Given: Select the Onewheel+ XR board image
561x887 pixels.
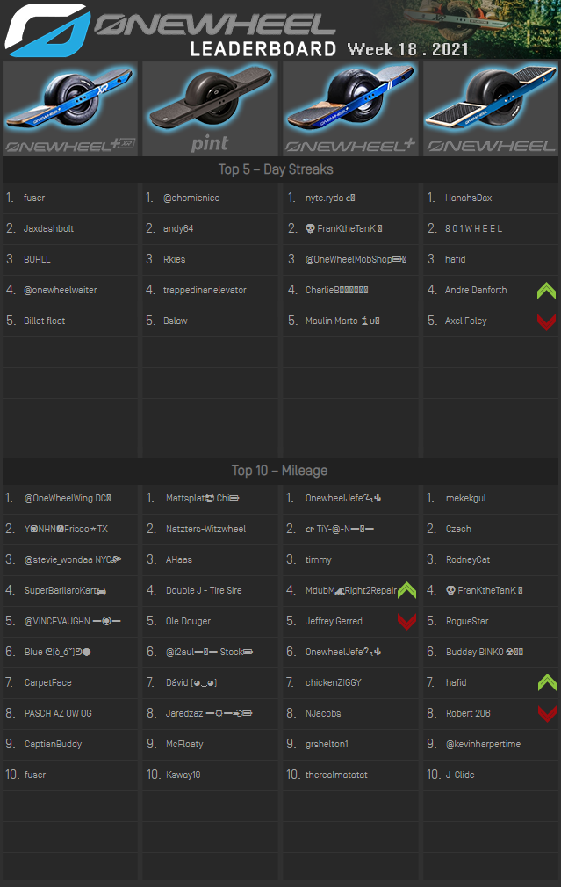Looking at the screenshot, I should point(70,109).
